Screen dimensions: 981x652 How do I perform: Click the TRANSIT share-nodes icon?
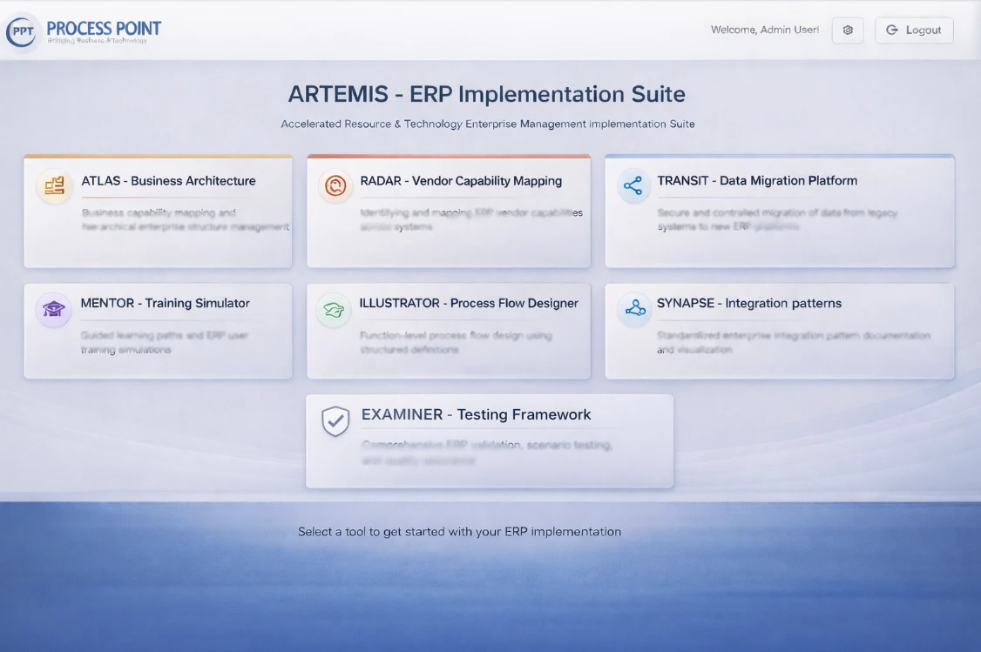click(x=633, y=185)
